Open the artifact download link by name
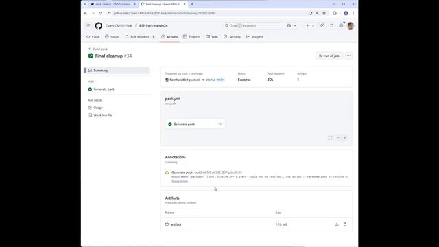This screenshot has width=439, height=247. pos(176,224)
